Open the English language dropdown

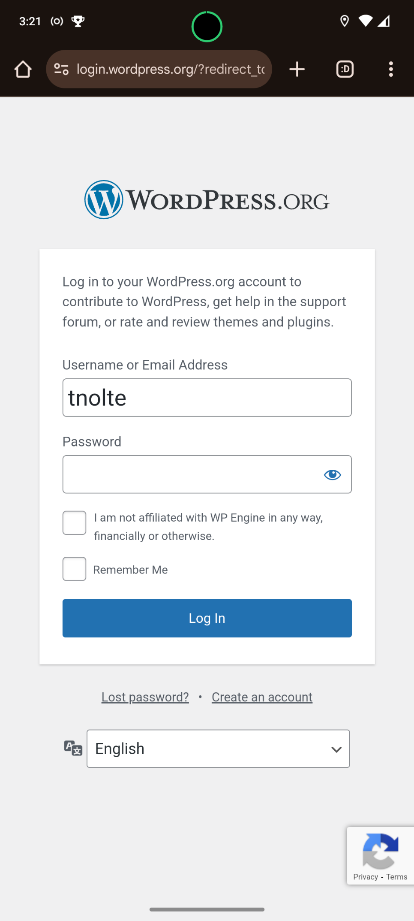218,749
